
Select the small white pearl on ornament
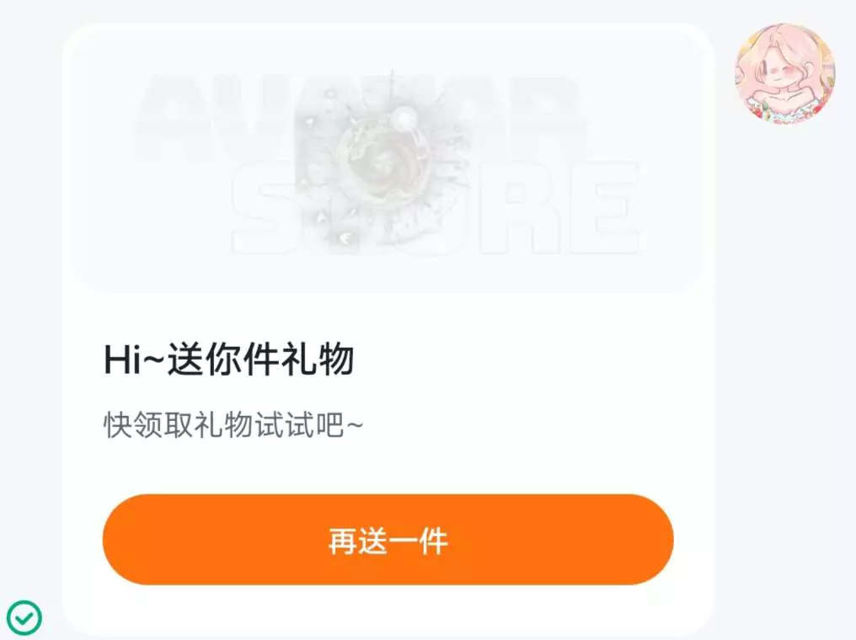click(x=404, y=118)
